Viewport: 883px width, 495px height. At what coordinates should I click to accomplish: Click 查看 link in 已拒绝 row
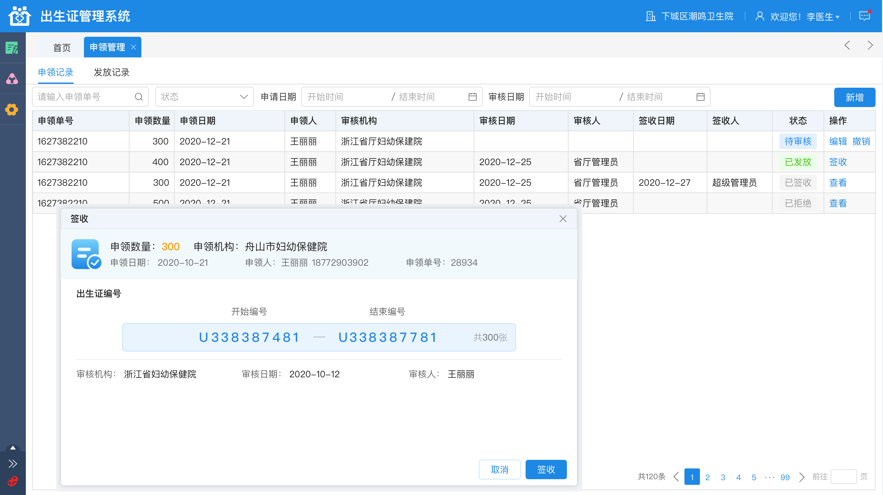[838, 203]
